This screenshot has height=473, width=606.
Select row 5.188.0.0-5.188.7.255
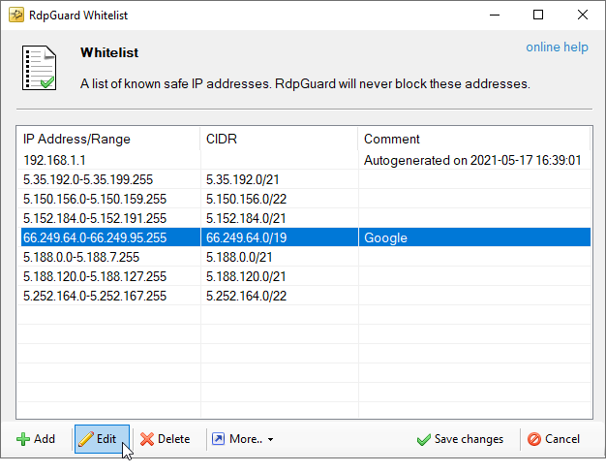(304, 257)
